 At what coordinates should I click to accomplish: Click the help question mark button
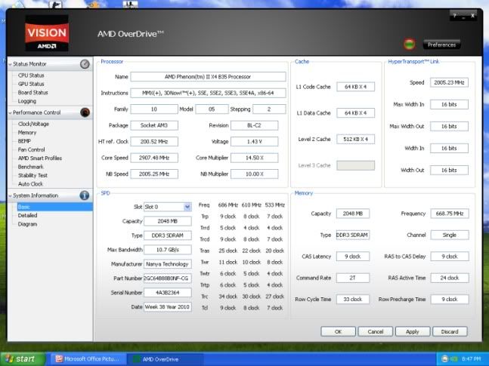(x=455, y=16)
